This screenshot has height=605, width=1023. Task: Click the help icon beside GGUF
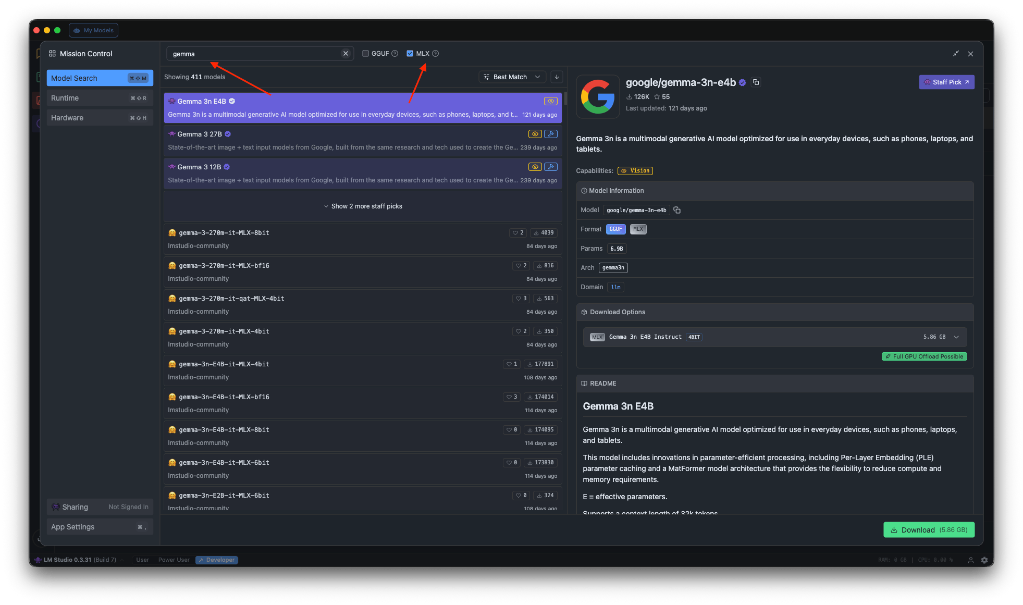click(395, 54)
